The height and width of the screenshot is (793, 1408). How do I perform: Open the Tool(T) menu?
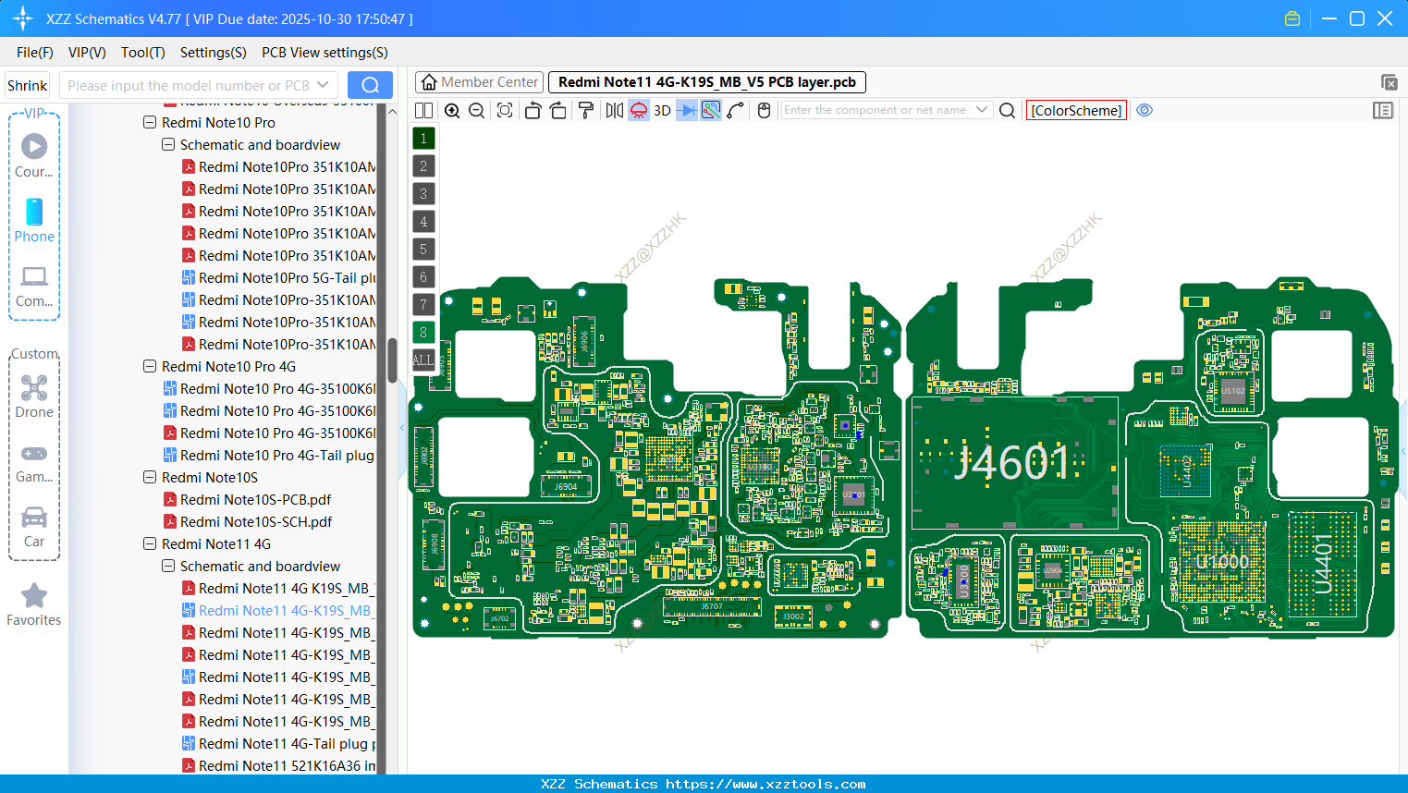[x=143, y=53]
